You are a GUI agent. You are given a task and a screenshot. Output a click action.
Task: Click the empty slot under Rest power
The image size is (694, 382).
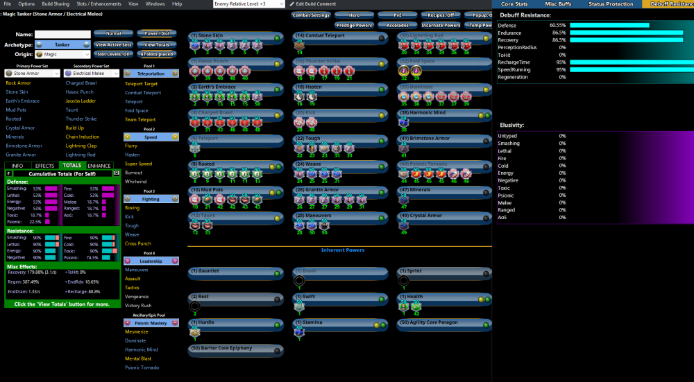(x=195, y=306)
